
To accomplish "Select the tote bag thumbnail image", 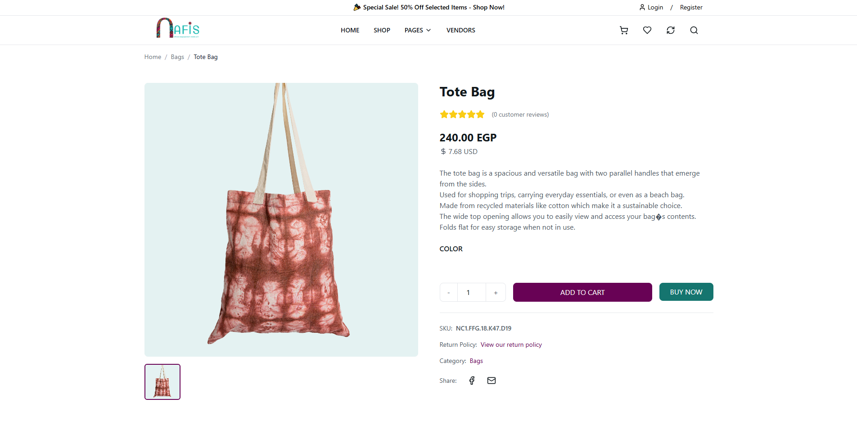I will click(162, 382).
